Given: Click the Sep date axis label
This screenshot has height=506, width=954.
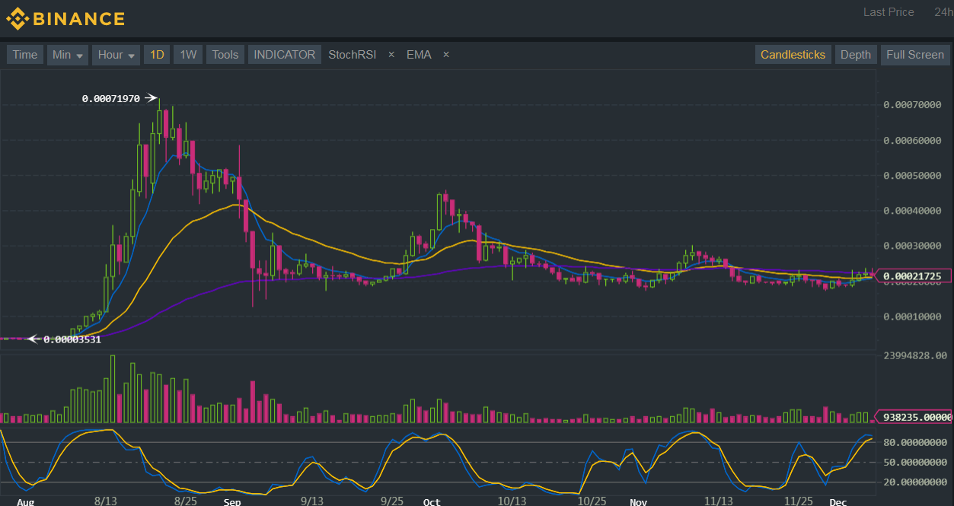Looking at the screenshot, I should (x=232, y=501).
